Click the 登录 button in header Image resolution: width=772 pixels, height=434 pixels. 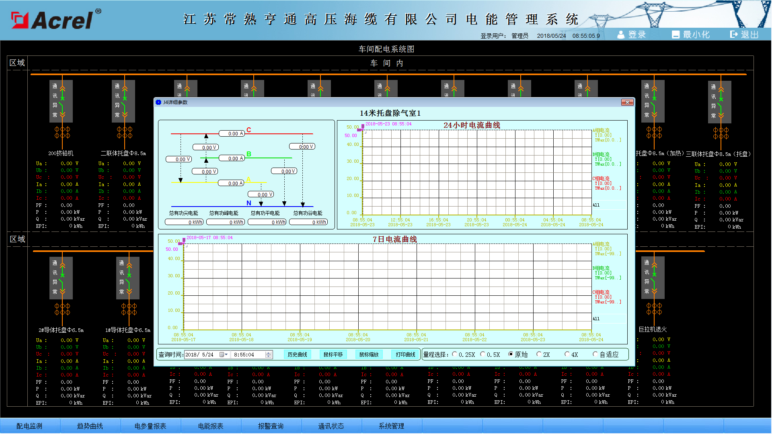point(632,35)
